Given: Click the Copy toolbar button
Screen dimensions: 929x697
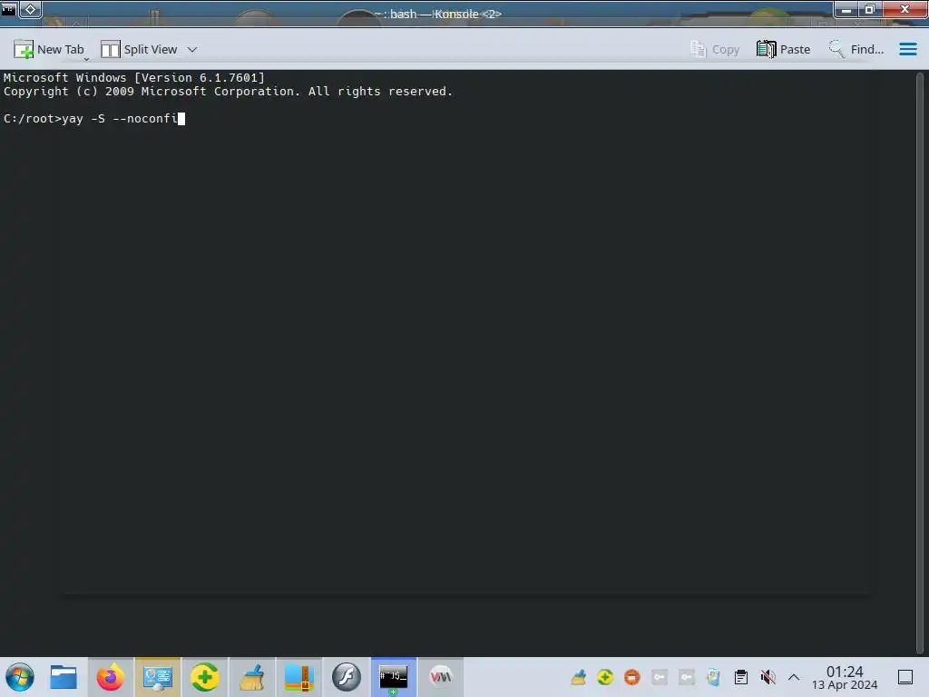Looking at the screenshot, I should coord(715,50).
